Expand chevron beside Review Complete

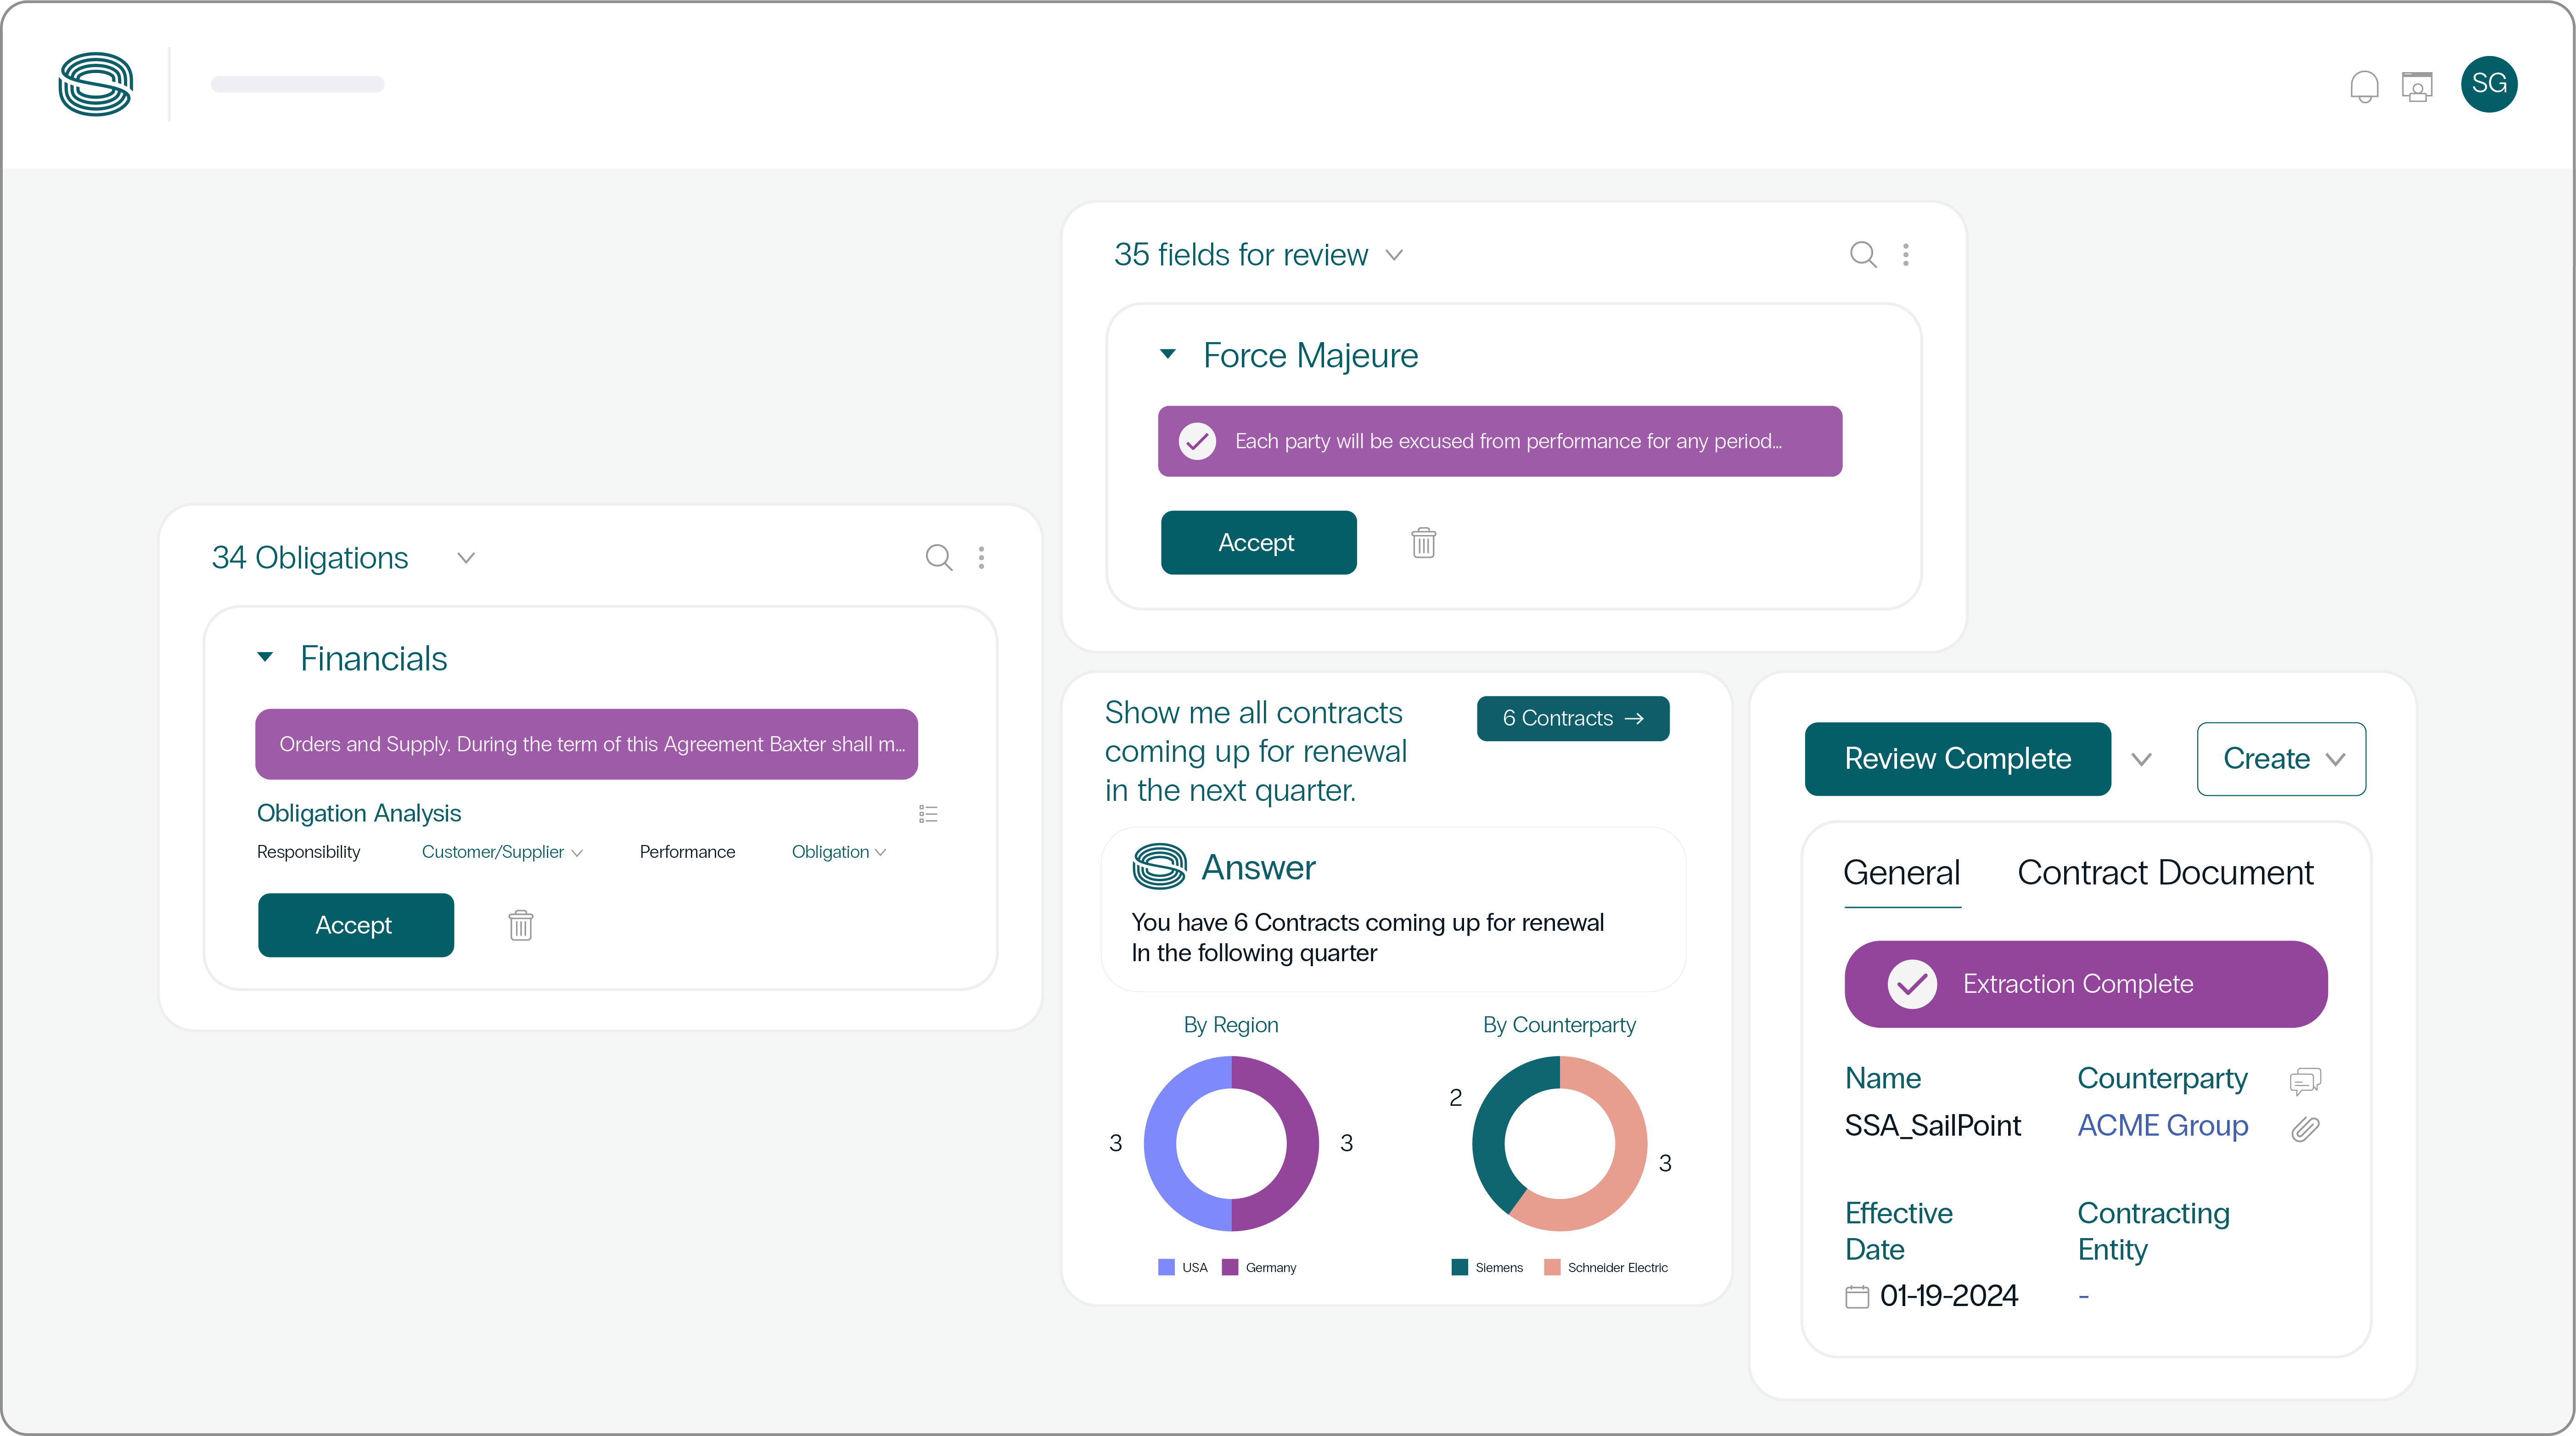[2141, 759]
